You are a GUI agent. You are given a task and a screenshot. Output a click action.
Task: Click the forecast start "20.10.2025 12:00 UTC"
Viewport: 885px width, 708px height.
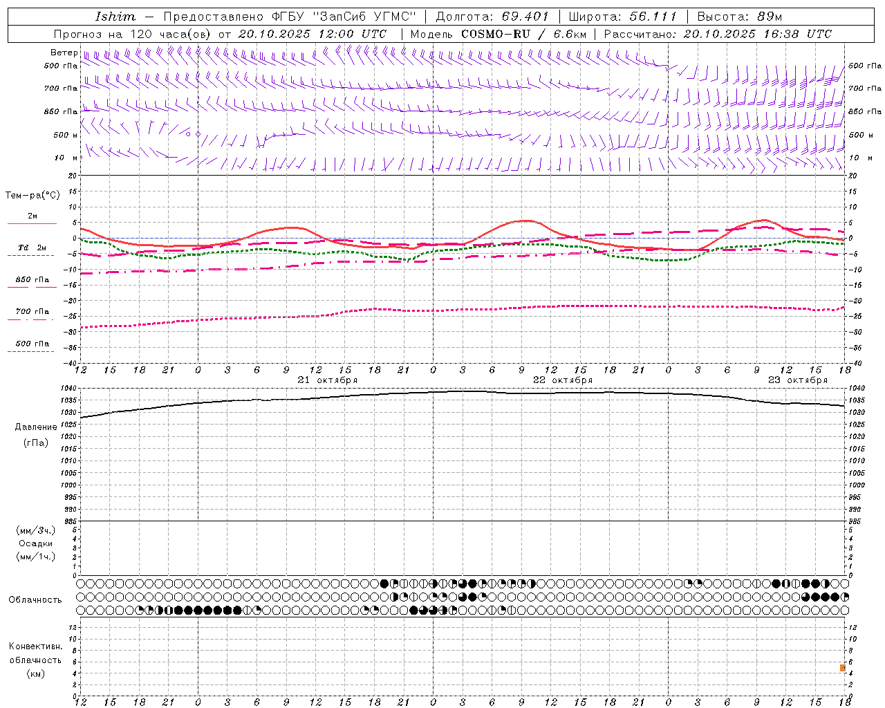point(313,34)
